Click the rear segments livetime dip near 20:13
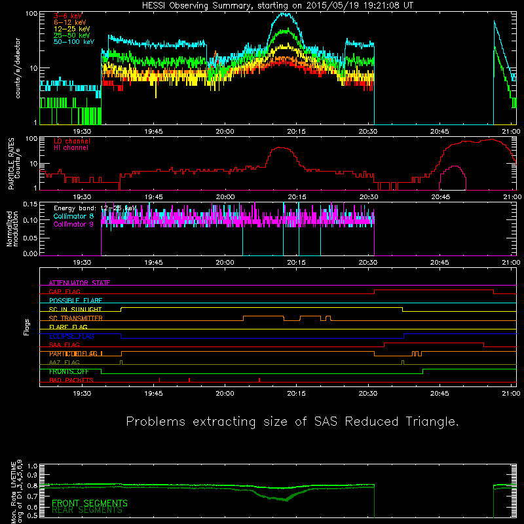This screenshot has height=524, width=524. point(286,500)
